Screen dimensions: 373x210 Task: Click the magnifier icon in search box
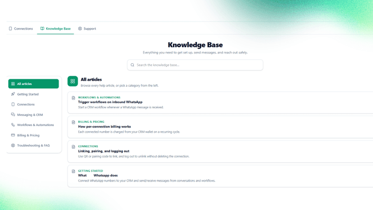(133, 65)
